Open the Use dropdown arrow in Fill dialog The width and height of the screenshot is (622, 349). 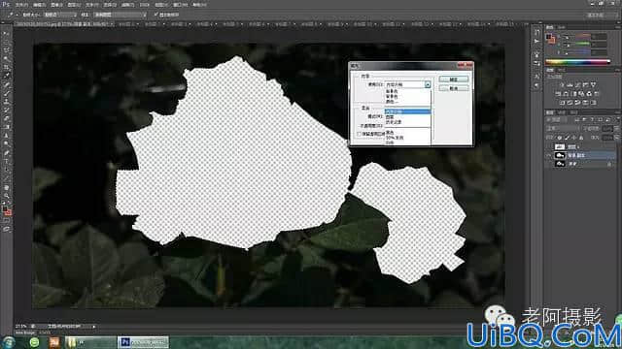[x=428, y=84]
